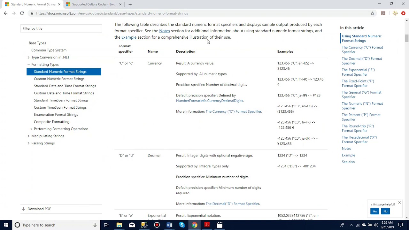Image resolution: width=409 pixels, height=230 pixels.
Task: Open NumberFormatInfo.CurrencyDecimalDigits link
Action: coord(210,101)
